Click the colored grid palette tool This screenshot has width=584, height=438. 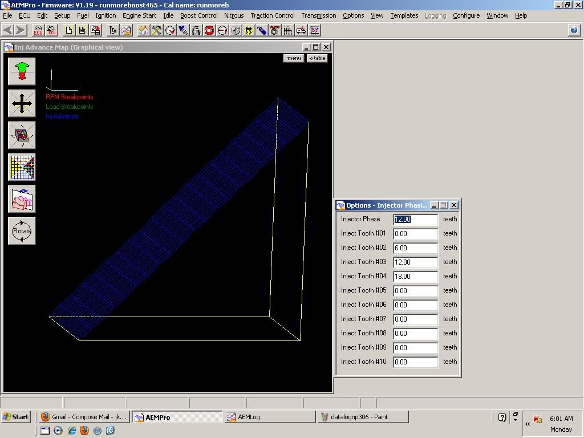pos(22,167)
